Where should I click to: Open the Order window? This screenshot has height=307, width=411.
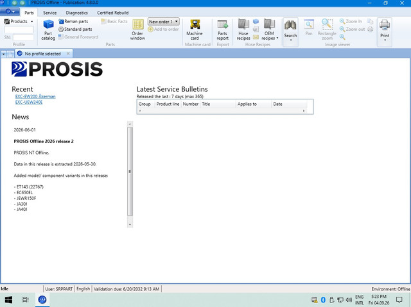coord(137,30)
